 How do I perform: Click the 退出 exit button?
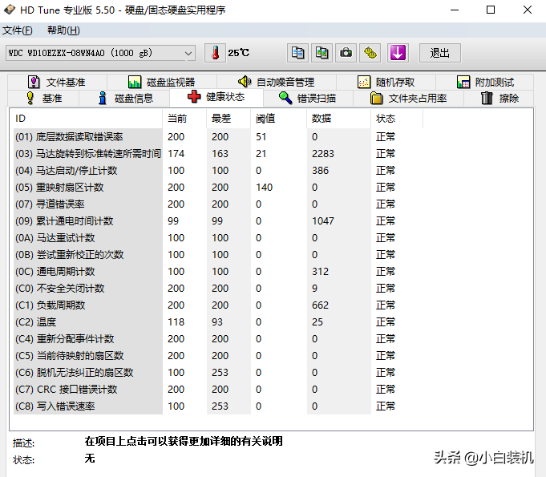coord(440,53)
